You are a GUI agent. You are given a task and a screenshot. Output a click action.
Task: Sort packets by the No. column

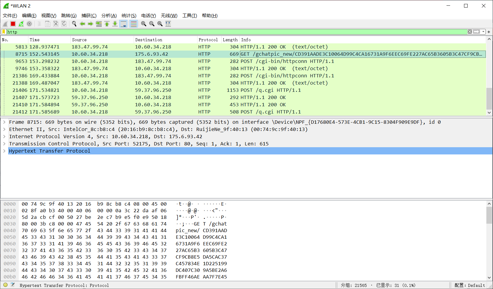[14, 40]
